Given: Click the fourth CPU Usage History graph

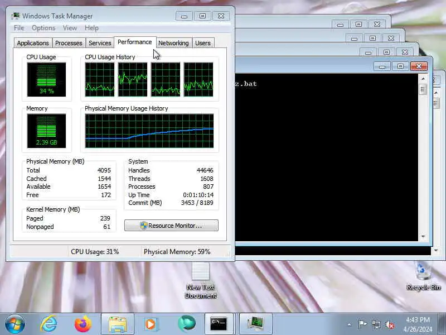Looking at the screenshot, I should 198,79.
